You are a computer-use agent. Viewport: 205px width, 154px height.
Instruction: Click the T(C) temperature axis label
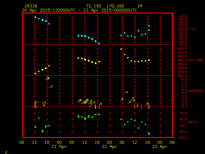click(192, 29)
